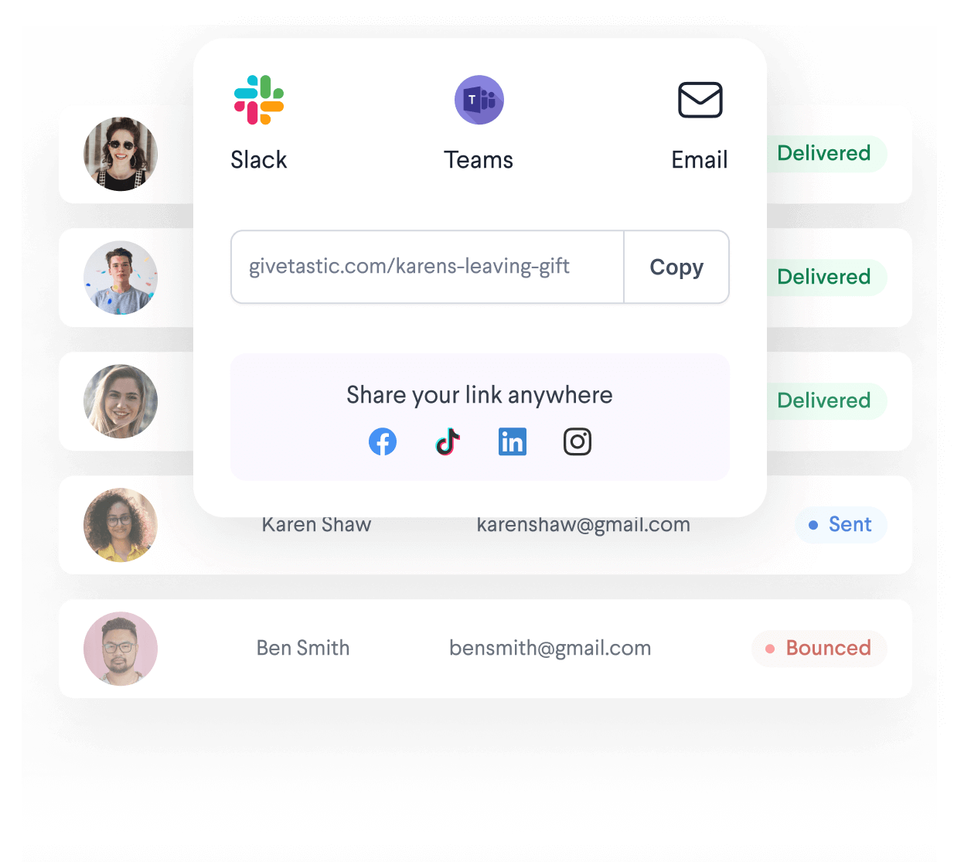Select bensmith@gmail.com email address
This screenshot has height=862, width=971.
click(550, 648)
